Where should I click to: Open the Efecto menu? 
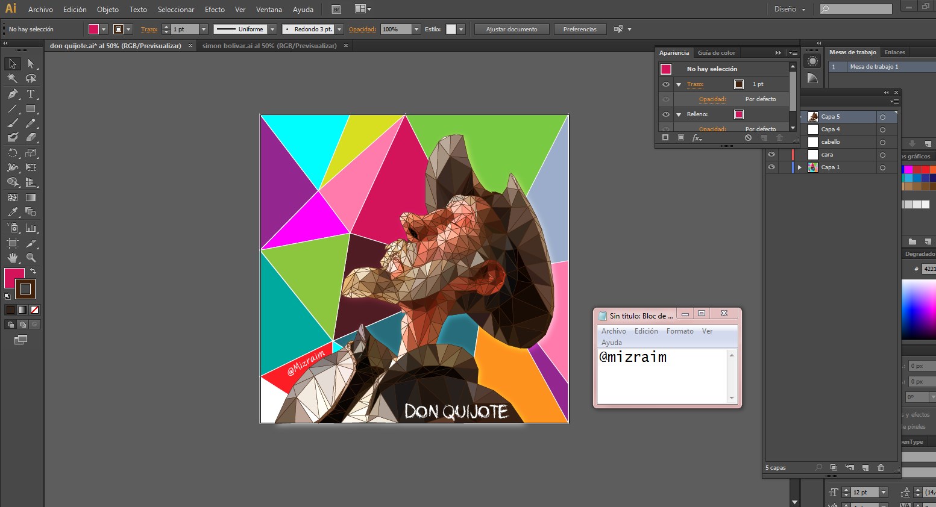point(215,10)
